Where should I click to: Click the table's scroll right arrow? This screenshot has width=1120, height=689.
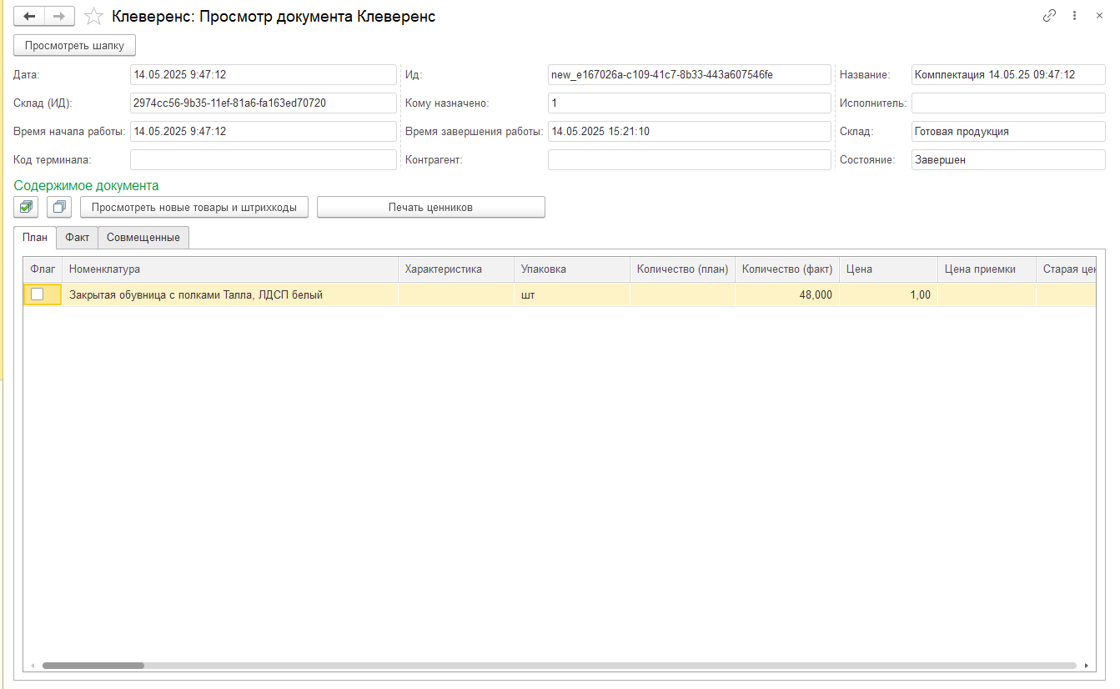(1087, 666)
